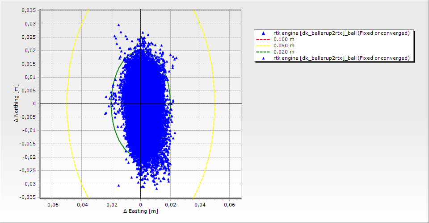Click the '-0,04' Easting tick label

point(81,205)
